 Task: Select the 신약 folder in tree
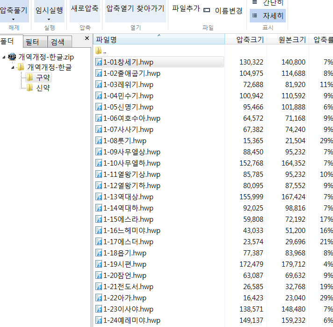click(43, 88)
